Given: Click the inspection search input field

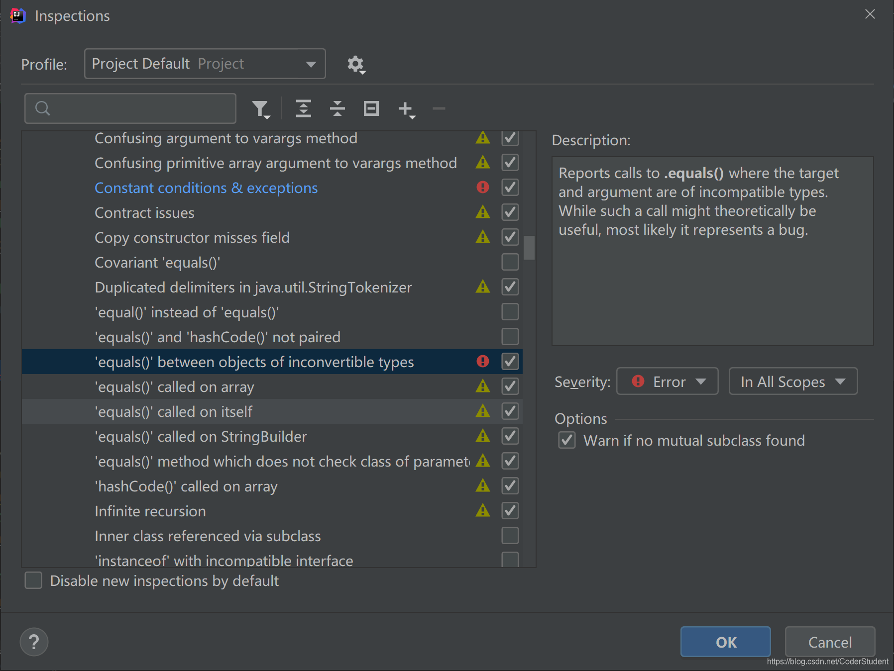Looking at the screenshot, I should tap(130, 108).
